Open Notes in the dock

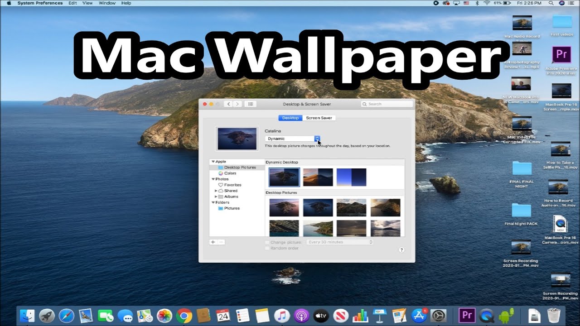[262, 316]
